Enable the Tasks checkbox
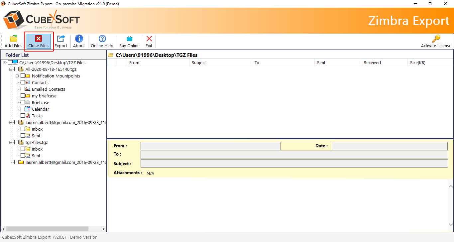 click(23, 116)
